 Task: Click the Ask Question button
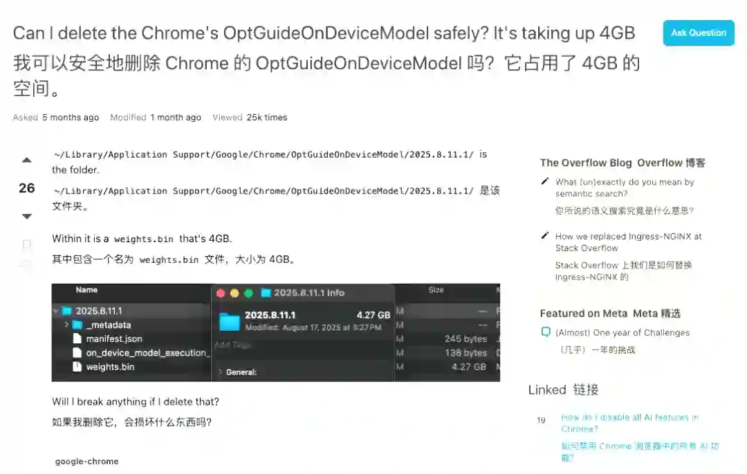(x=699, y=33)
